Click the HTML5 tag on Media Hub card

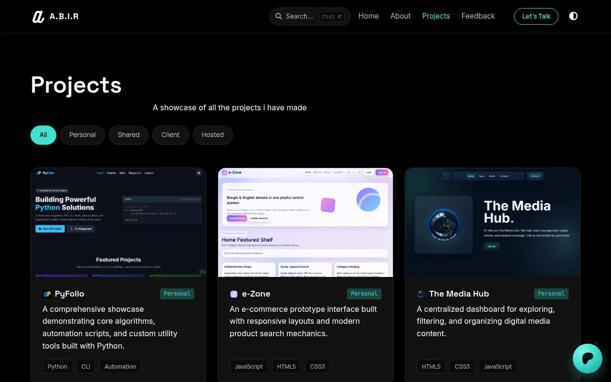click(431, 367)
